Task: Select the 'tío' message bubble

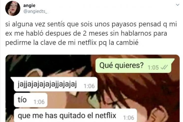Action: [31, 100]
